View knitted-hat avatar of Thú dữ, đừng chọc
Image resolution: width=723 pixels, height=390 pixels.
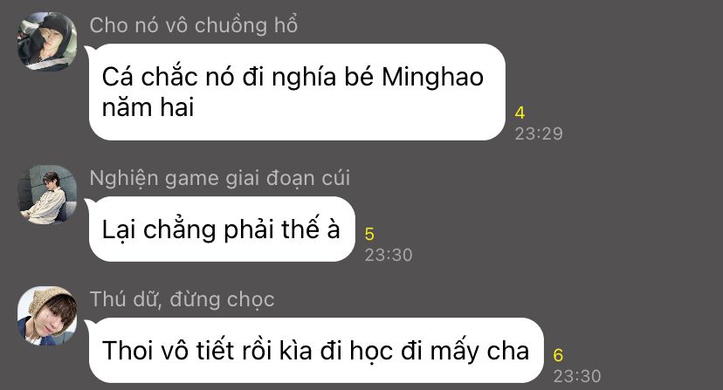pos(47,316)
